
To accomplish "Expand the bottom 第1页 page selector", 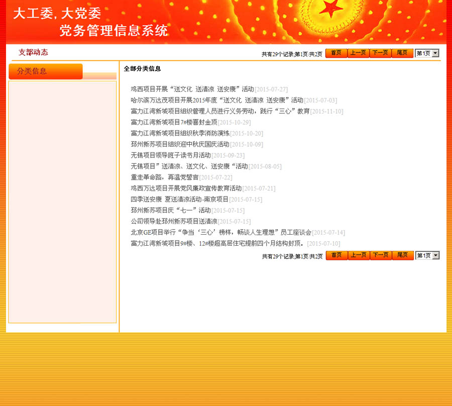I will [x=428, y=255].
